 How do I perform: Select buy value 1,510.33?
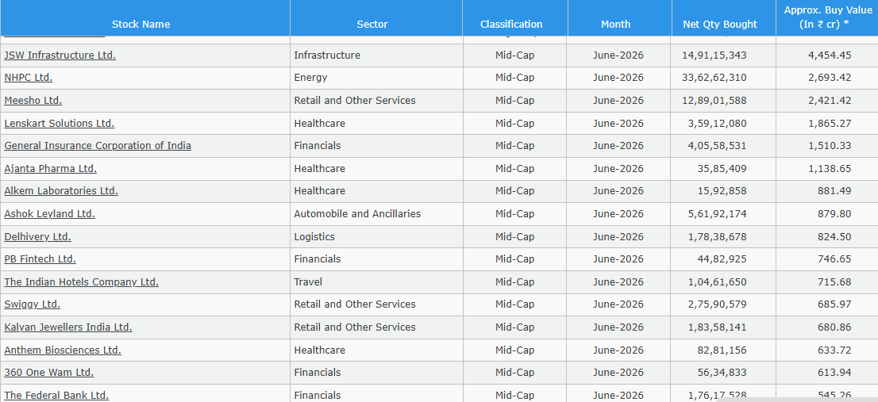click(830, 146)
